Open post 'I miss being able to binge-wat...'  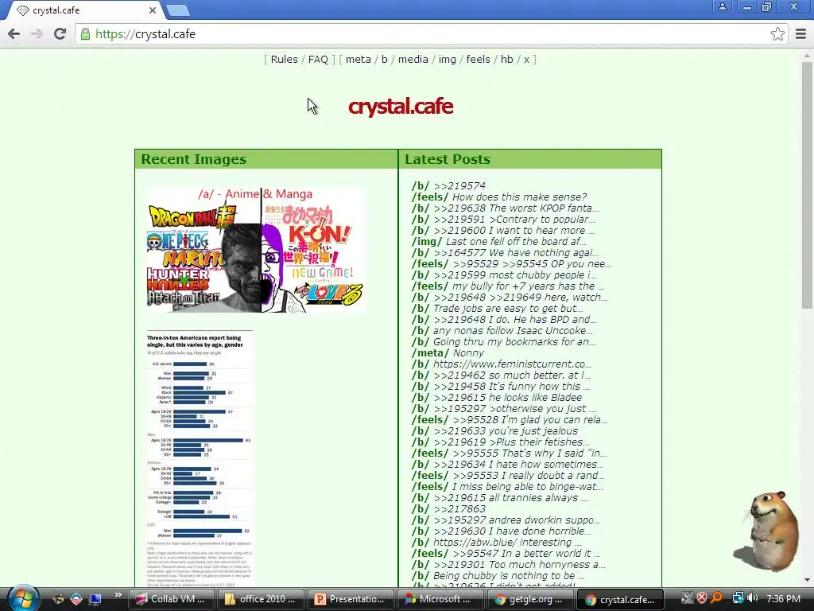coord(528,486)
